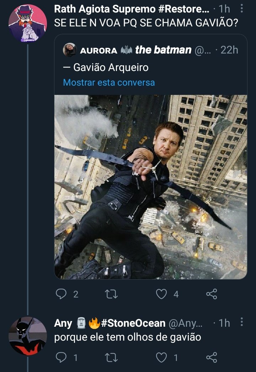Open the #StoneOcean hashtag in Any's name

(133, 323)
